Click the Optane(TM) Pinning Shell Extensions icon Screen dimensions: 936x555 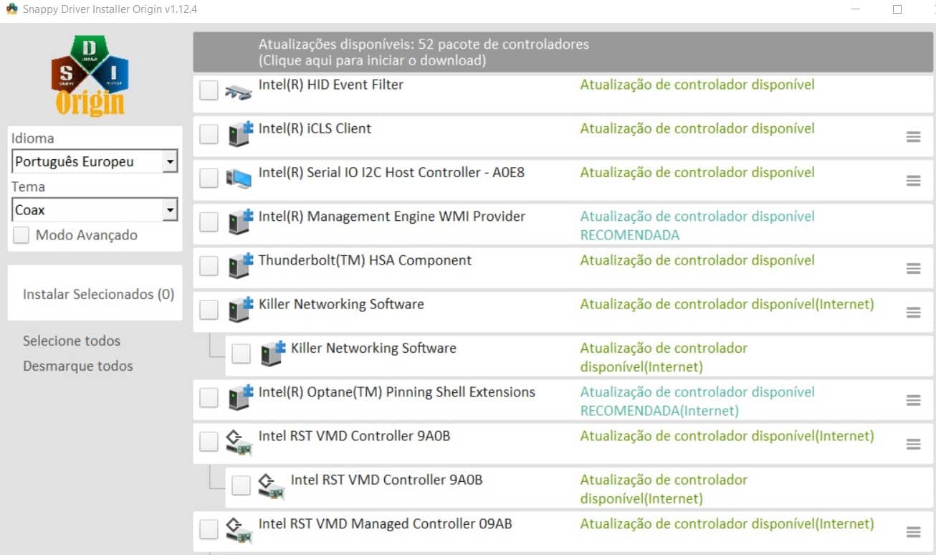coord(240,398)
